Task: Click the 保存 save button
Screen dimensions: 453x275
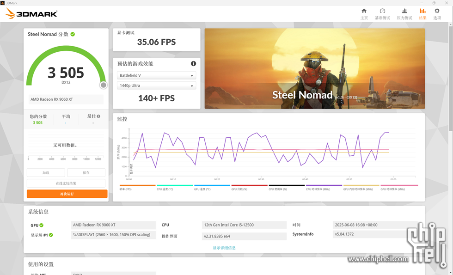Action: click(86, 172)
